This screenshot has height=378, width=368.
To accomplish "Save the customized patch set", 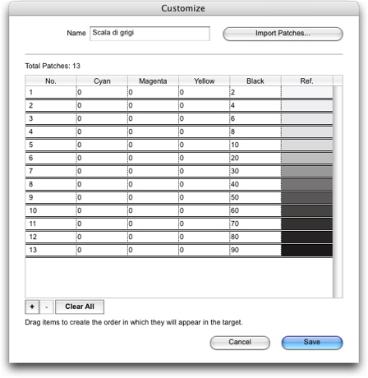I will tap(312, 343).
